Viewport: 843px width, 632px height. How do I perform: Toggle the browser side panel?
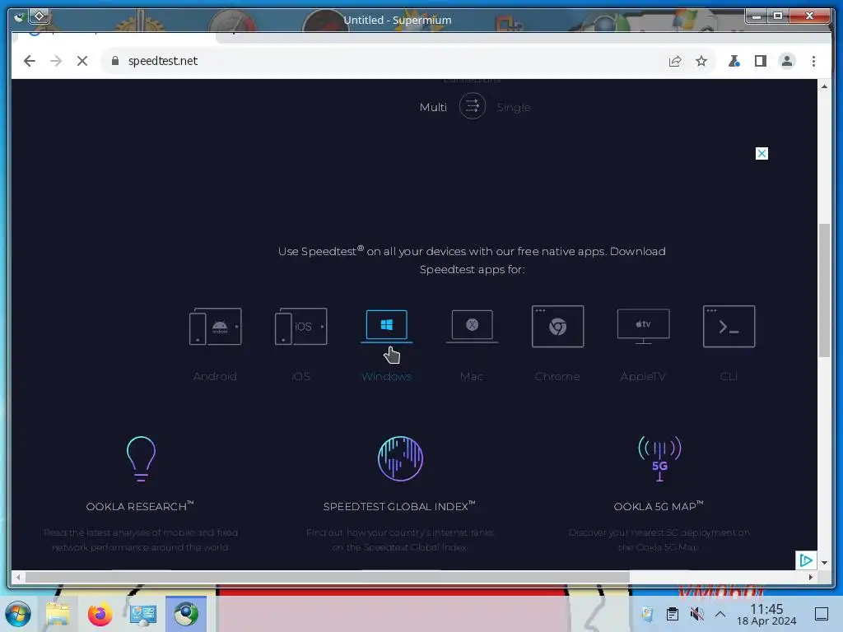[x=760, y=61]
